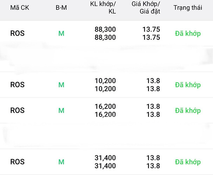This screenshot has height=175, width=213.
Task: Click the Mã CK column header
Action: [x=20, y=8]
